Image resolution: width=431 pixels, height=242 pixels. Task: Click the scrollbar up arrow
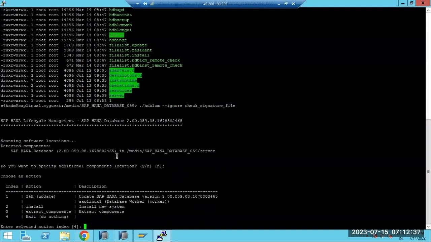pyautogui.click(x=428, y=10)
